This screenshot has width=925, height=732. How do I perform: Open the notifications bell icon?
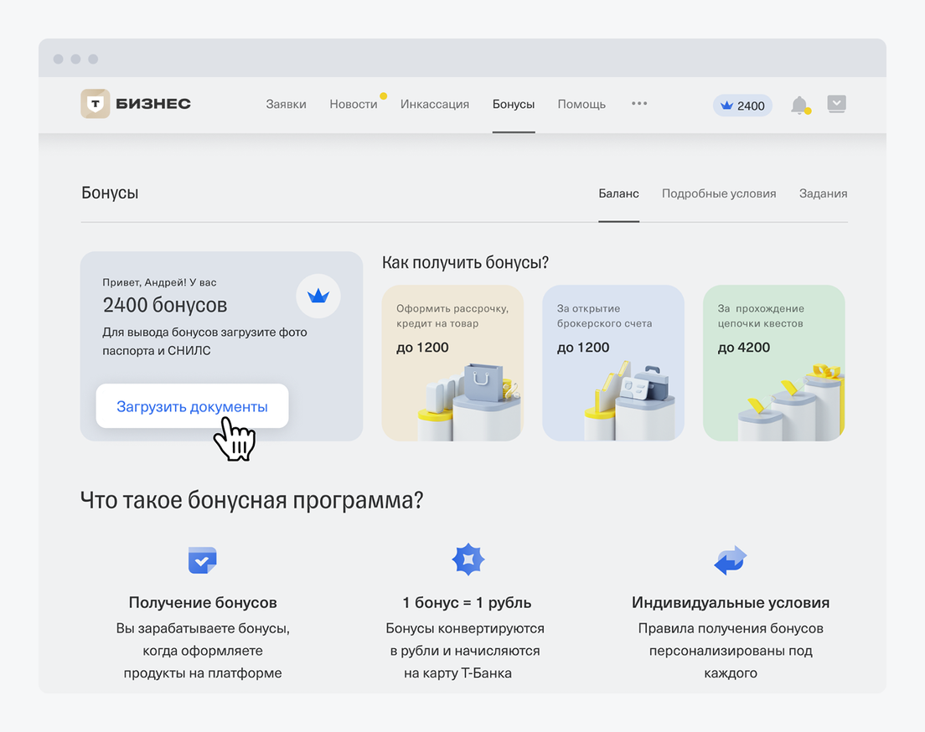point(799,105)
